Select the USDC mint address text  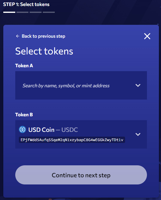[72, 140]
